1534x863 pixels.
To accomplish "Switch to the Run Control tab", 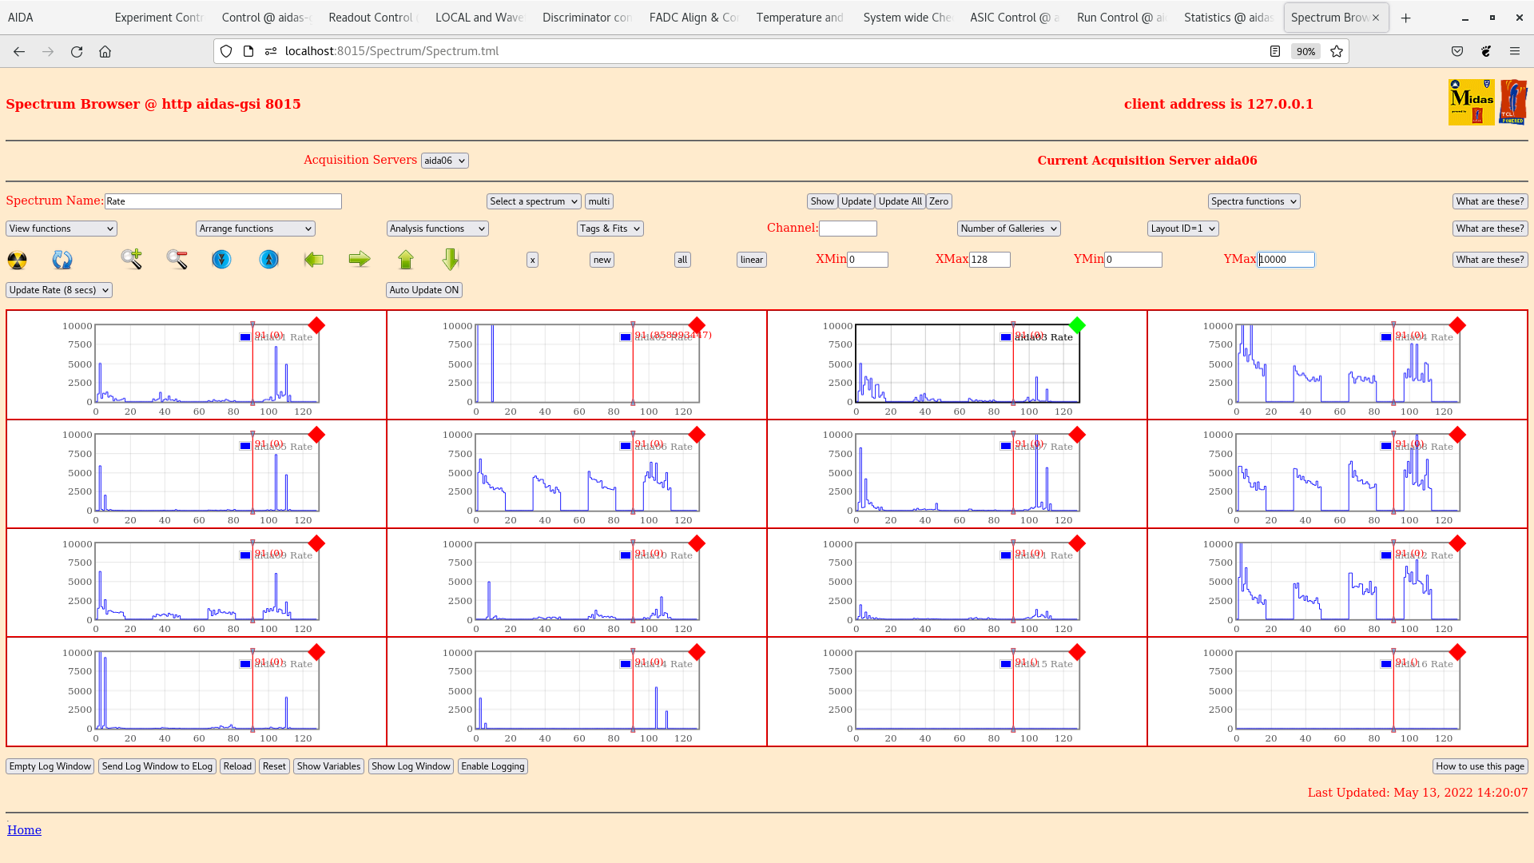I will point(1120,18).
